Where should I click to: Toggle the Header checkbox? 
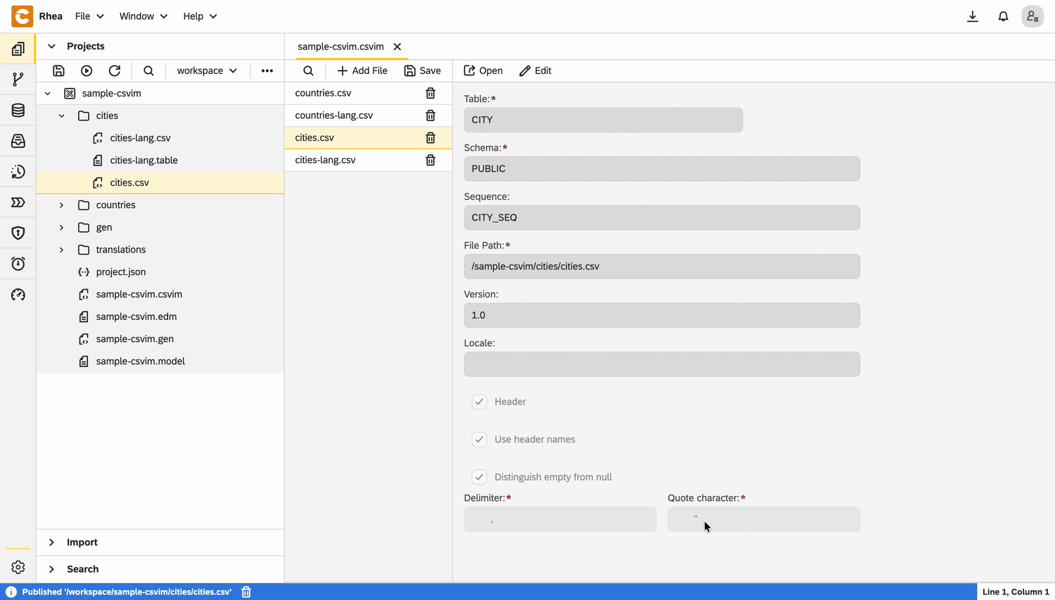click(480, 402)
